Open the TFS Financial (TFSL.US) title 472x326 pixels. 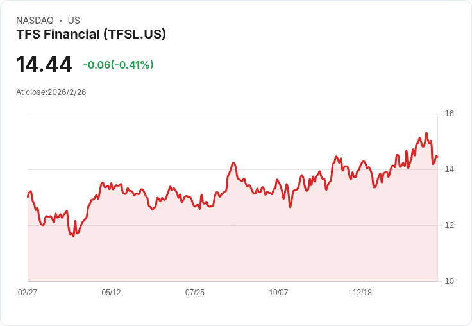(91, 34)
